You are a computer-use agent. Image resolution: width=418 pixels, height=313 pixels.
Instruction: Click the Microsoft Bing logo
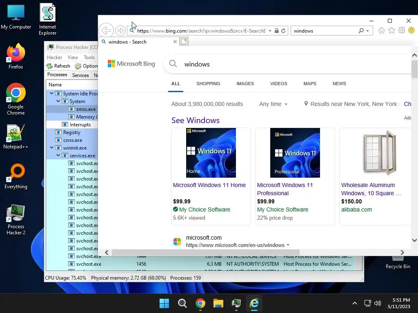(x=131, y=64)
